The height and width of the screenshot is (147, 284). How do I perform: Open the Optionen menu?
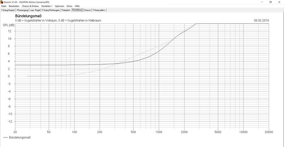coord(60,6)
